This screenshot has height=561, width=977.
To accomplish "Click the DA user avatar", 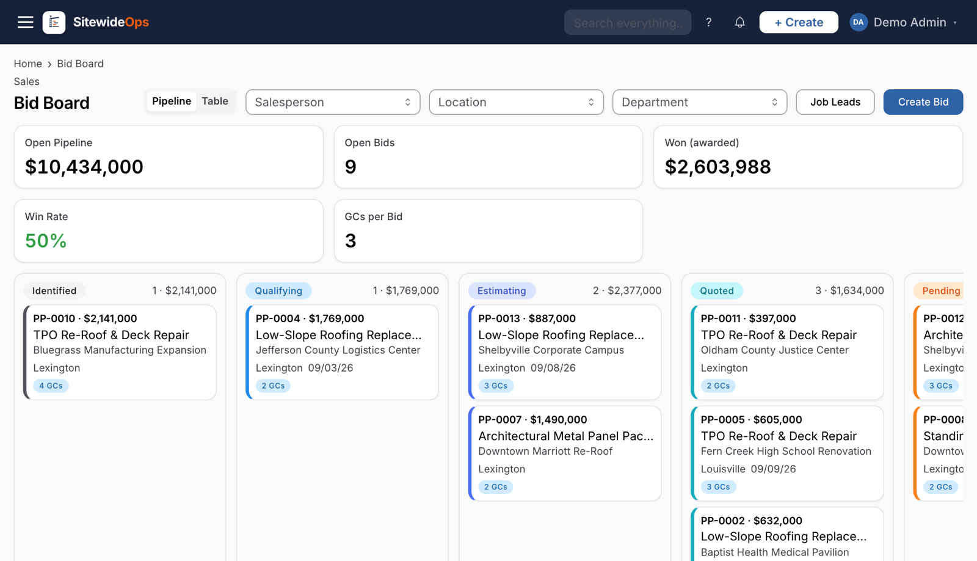I will click(x=858, y=22).
